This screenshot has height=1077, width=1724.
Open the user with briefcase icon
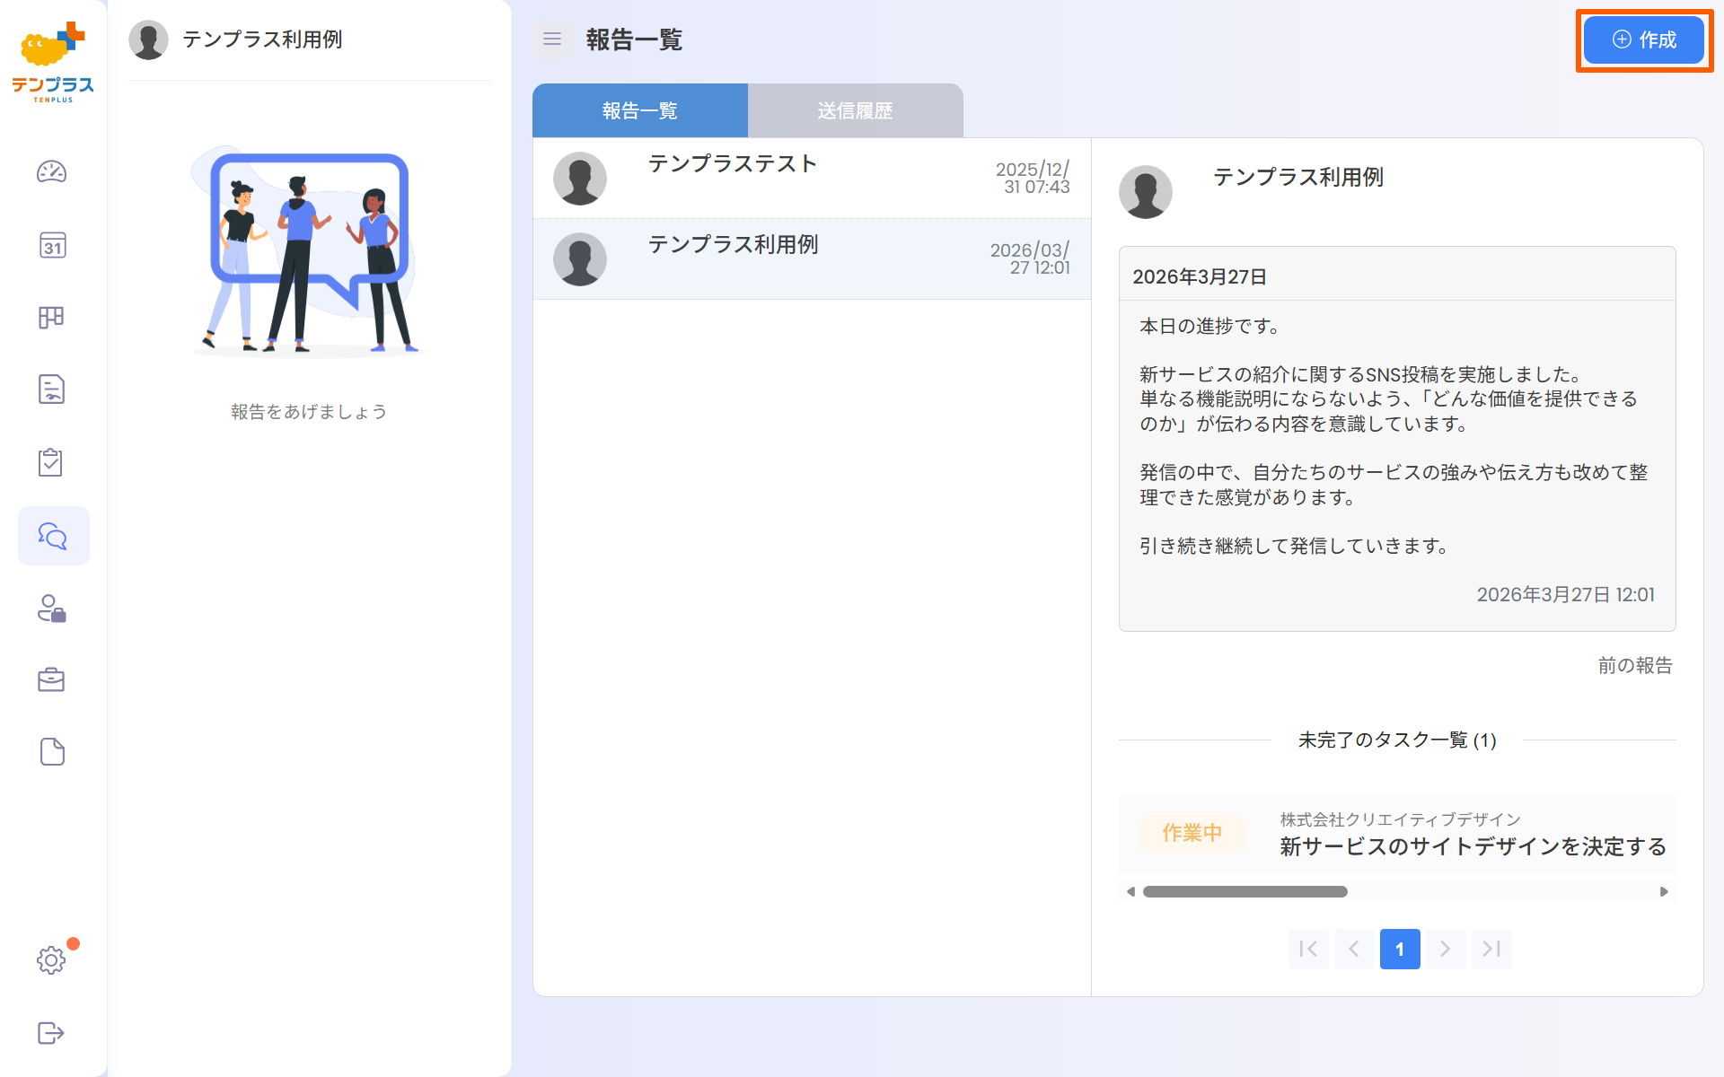(x=52, y=609)
